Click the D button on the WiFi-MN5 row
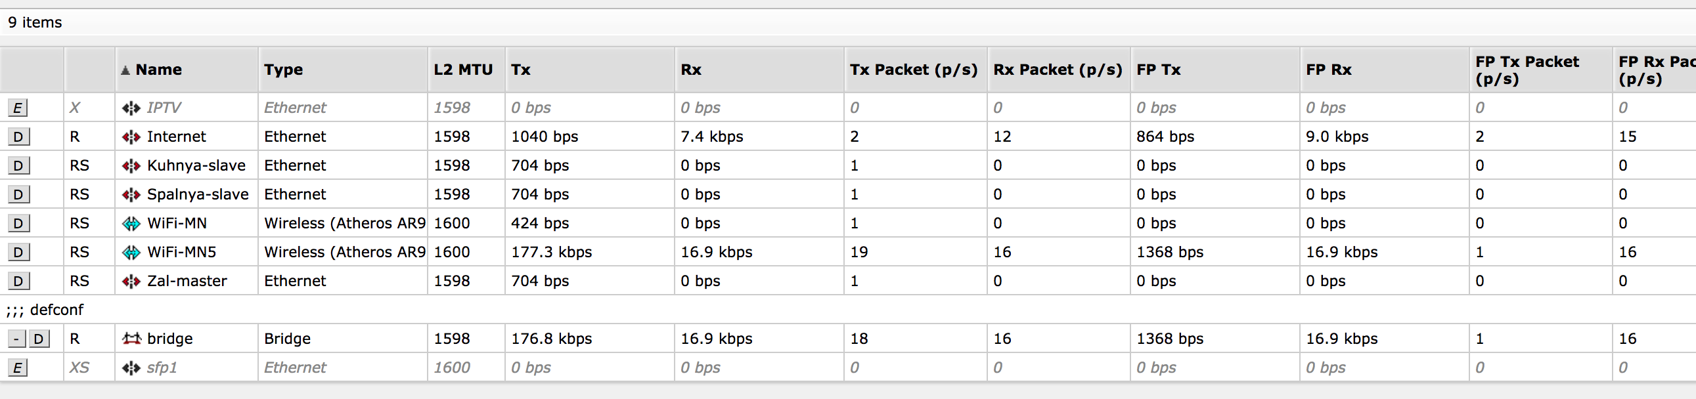The width and height of the screenshot is (1696, 399). click(18, 252)
